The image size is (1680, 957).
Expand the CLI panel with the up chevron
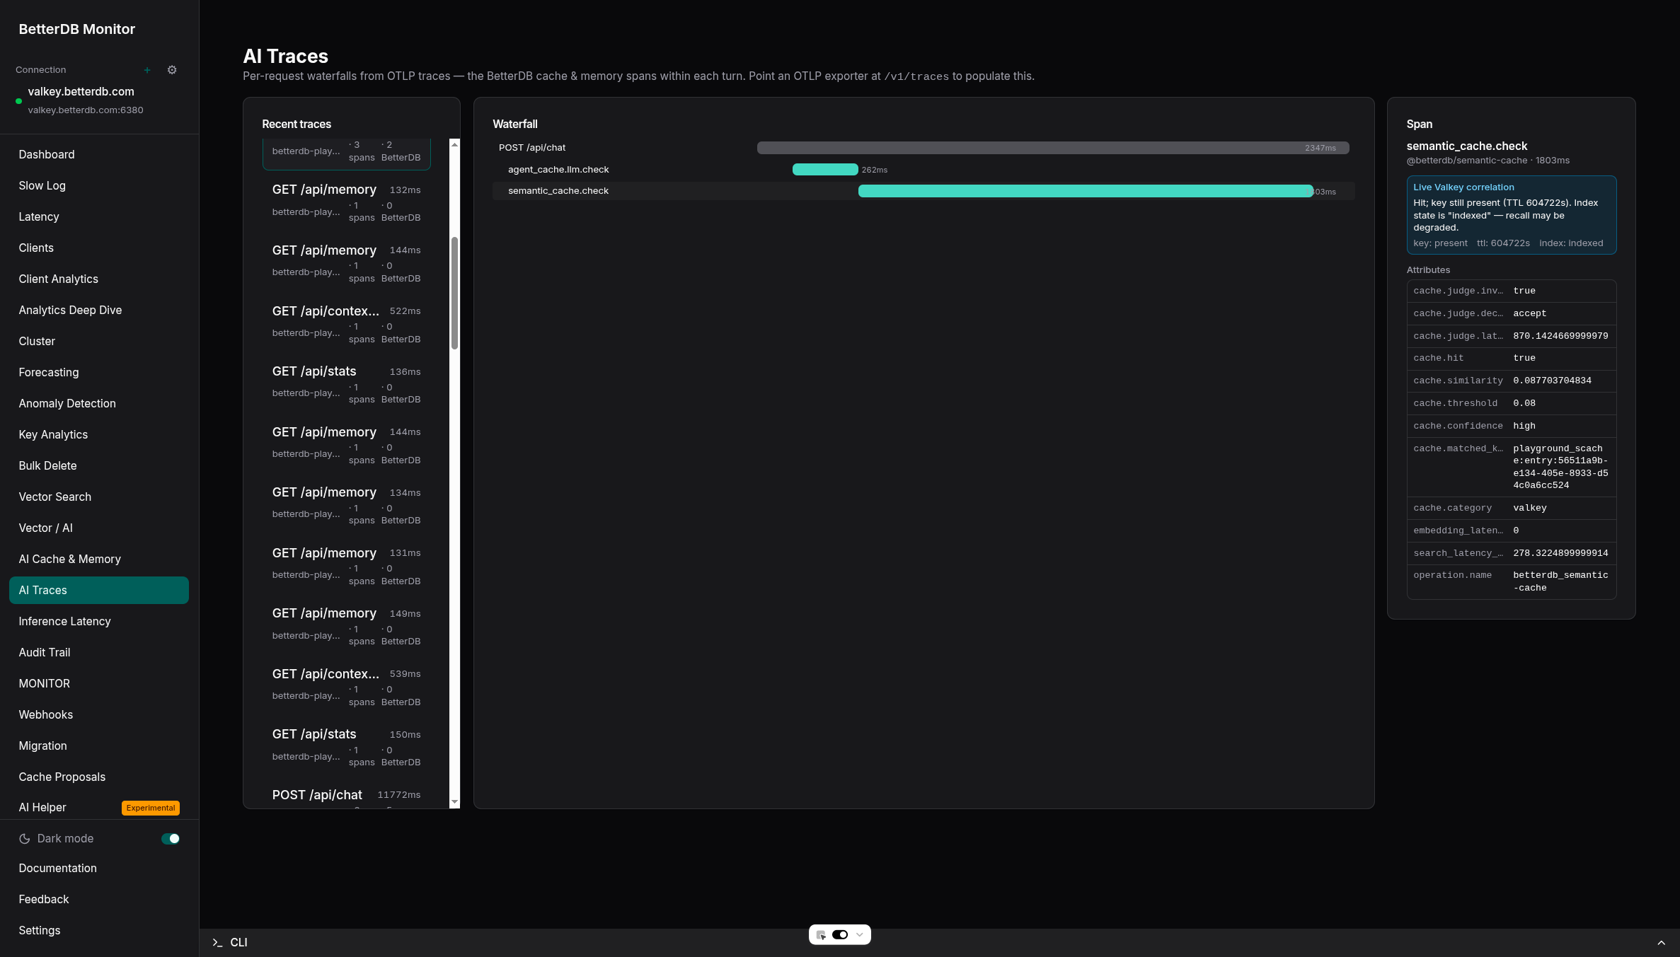pos(1662,943)
